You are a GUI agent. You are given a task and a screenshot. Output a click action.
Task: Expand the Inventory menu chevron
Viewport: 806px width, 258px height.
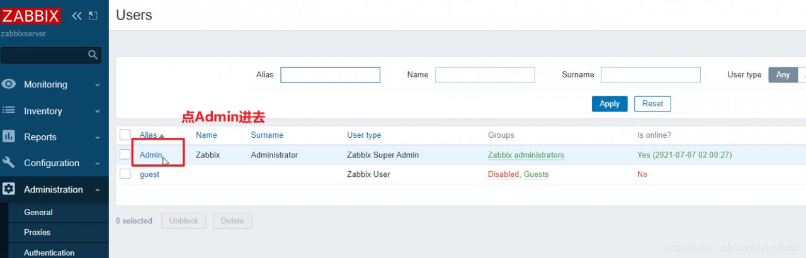[x=98, y=111]
